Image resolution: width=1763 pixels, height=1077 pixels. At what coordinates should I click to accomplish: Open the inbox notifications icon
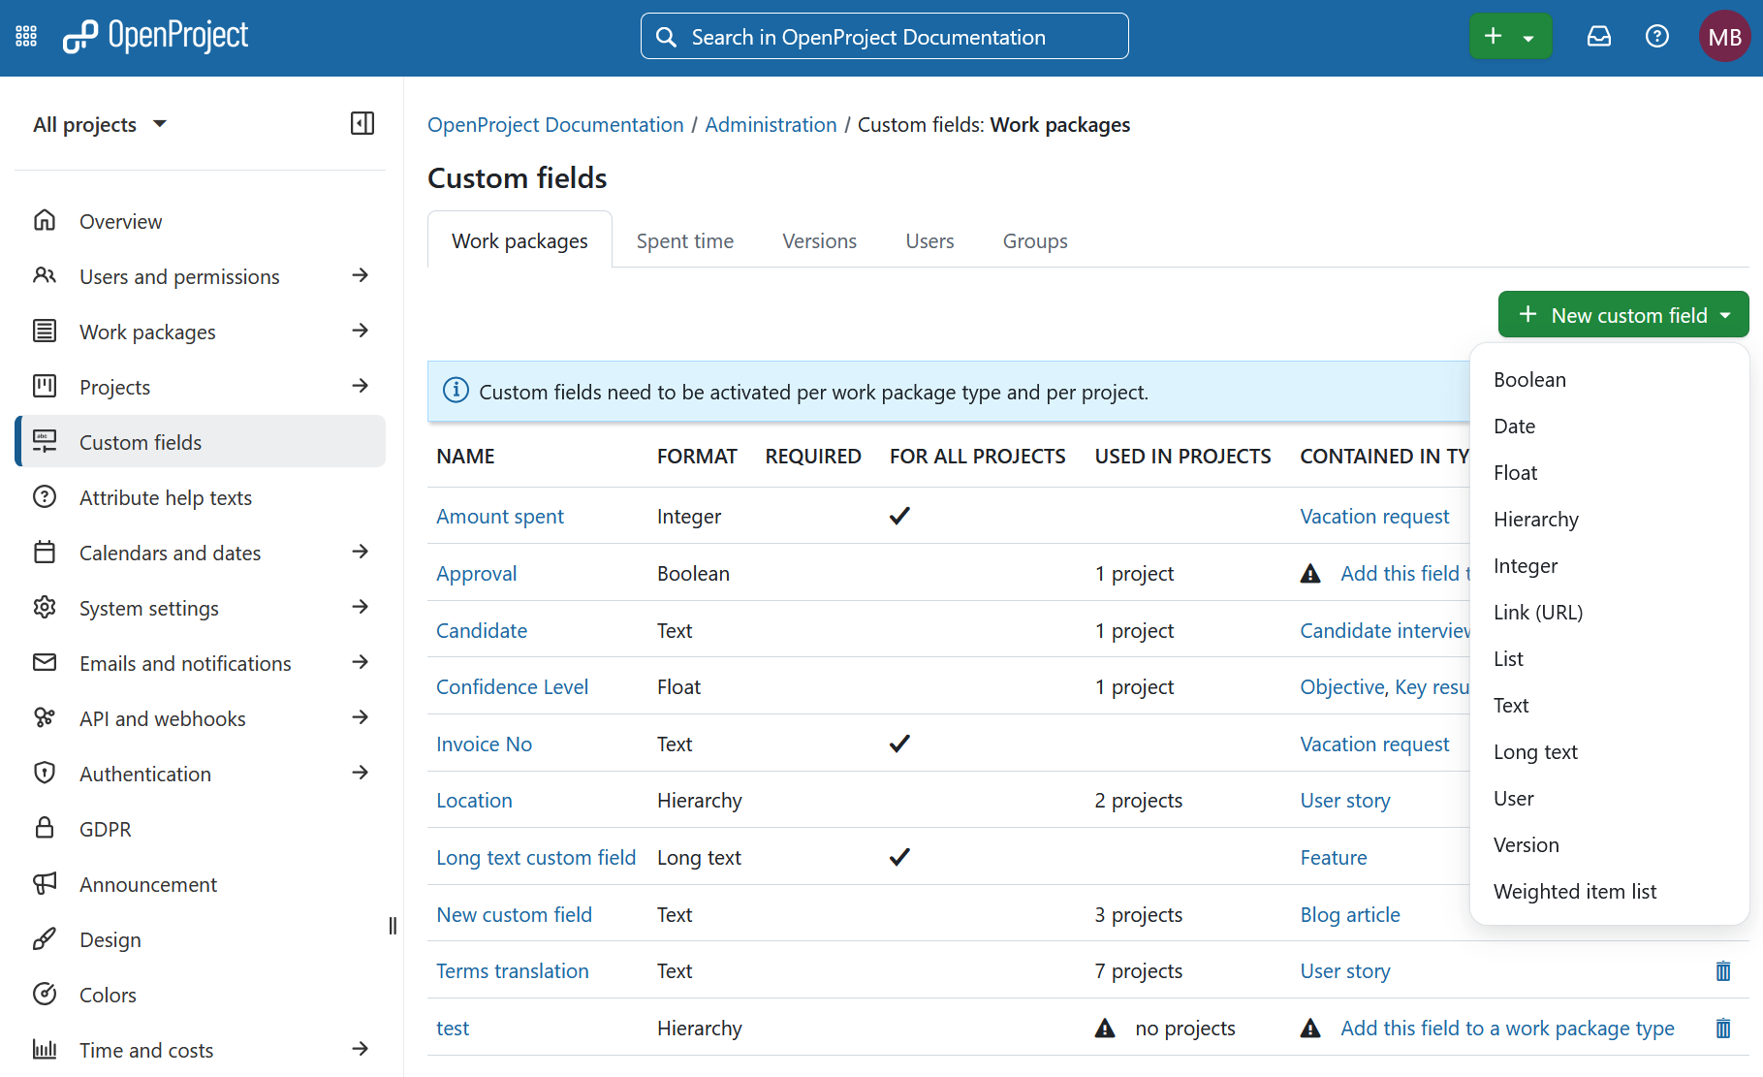(1598, 36)
